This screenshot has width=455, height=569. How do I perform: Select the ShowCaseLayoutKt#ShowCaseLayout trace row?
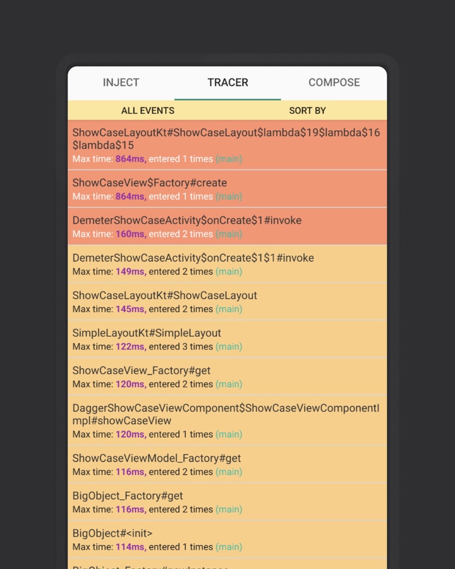click(x=227, y=302)
